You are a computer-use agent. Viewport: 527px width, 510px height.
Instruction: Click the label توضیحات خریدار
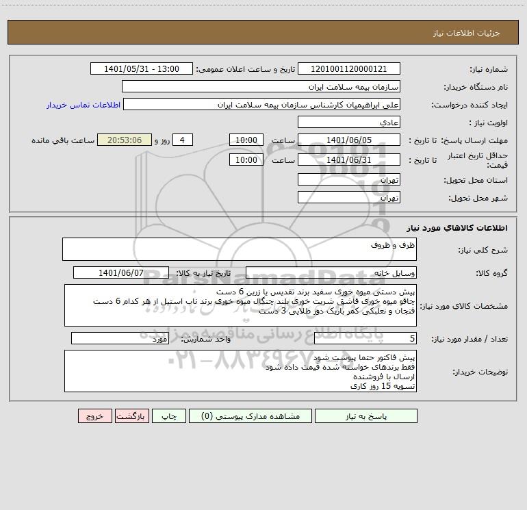pyautogui.click(x=480, y=372)
